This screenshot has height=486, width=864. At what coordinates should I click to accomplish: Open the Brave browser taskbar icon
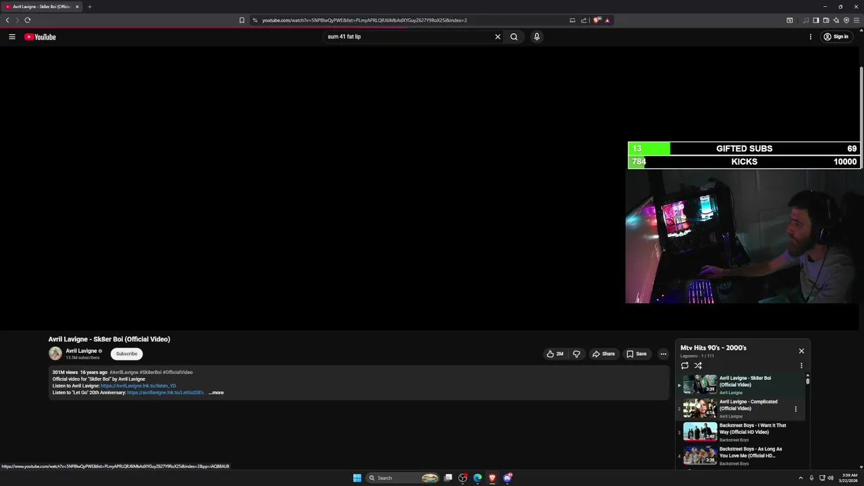(x=492, y=478)
